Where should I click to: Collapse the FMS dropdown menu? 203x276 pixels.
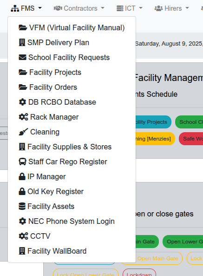click(26, 8)
